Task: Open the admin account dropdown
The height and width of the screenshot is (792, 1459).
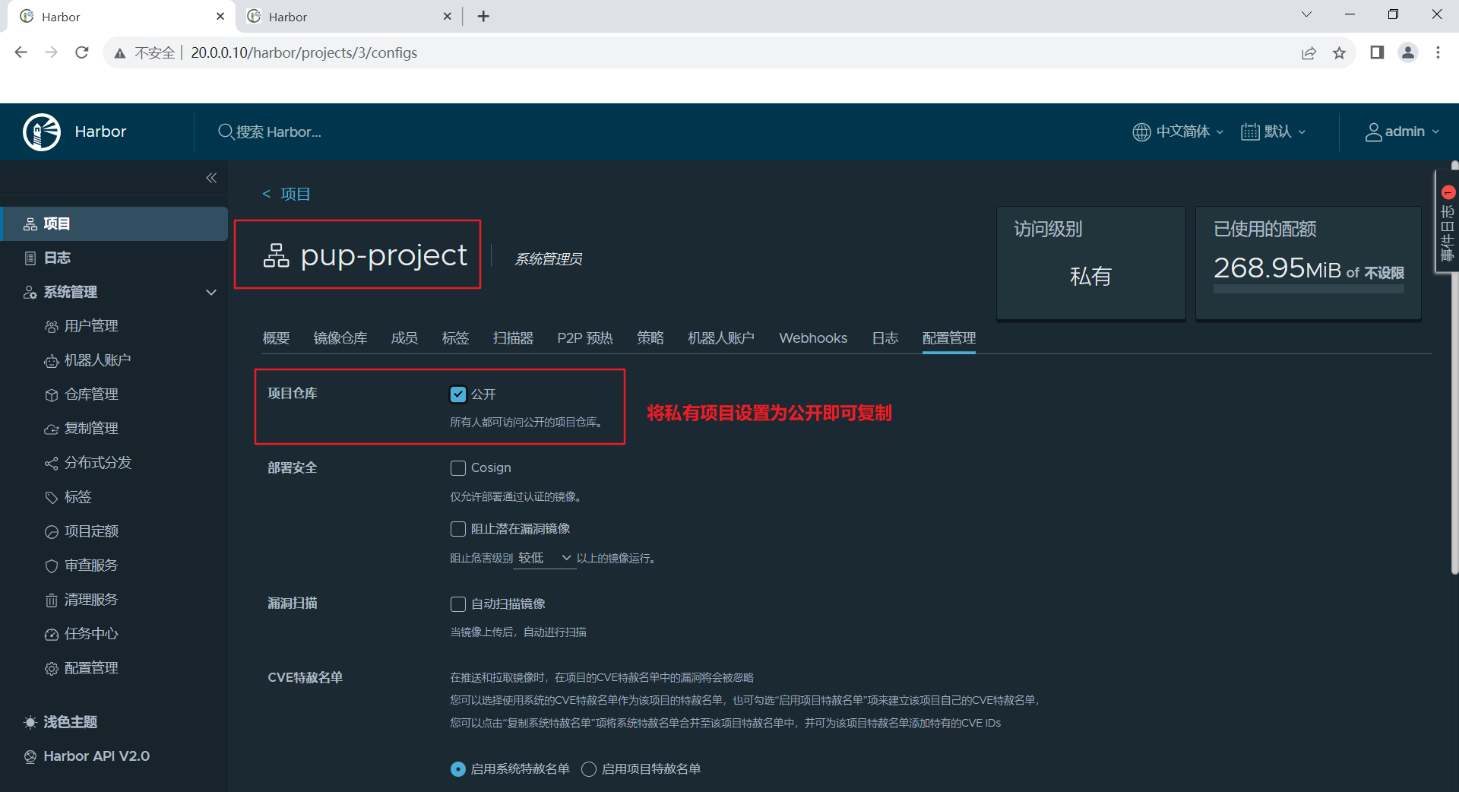Action: [x=1403, y=131]
